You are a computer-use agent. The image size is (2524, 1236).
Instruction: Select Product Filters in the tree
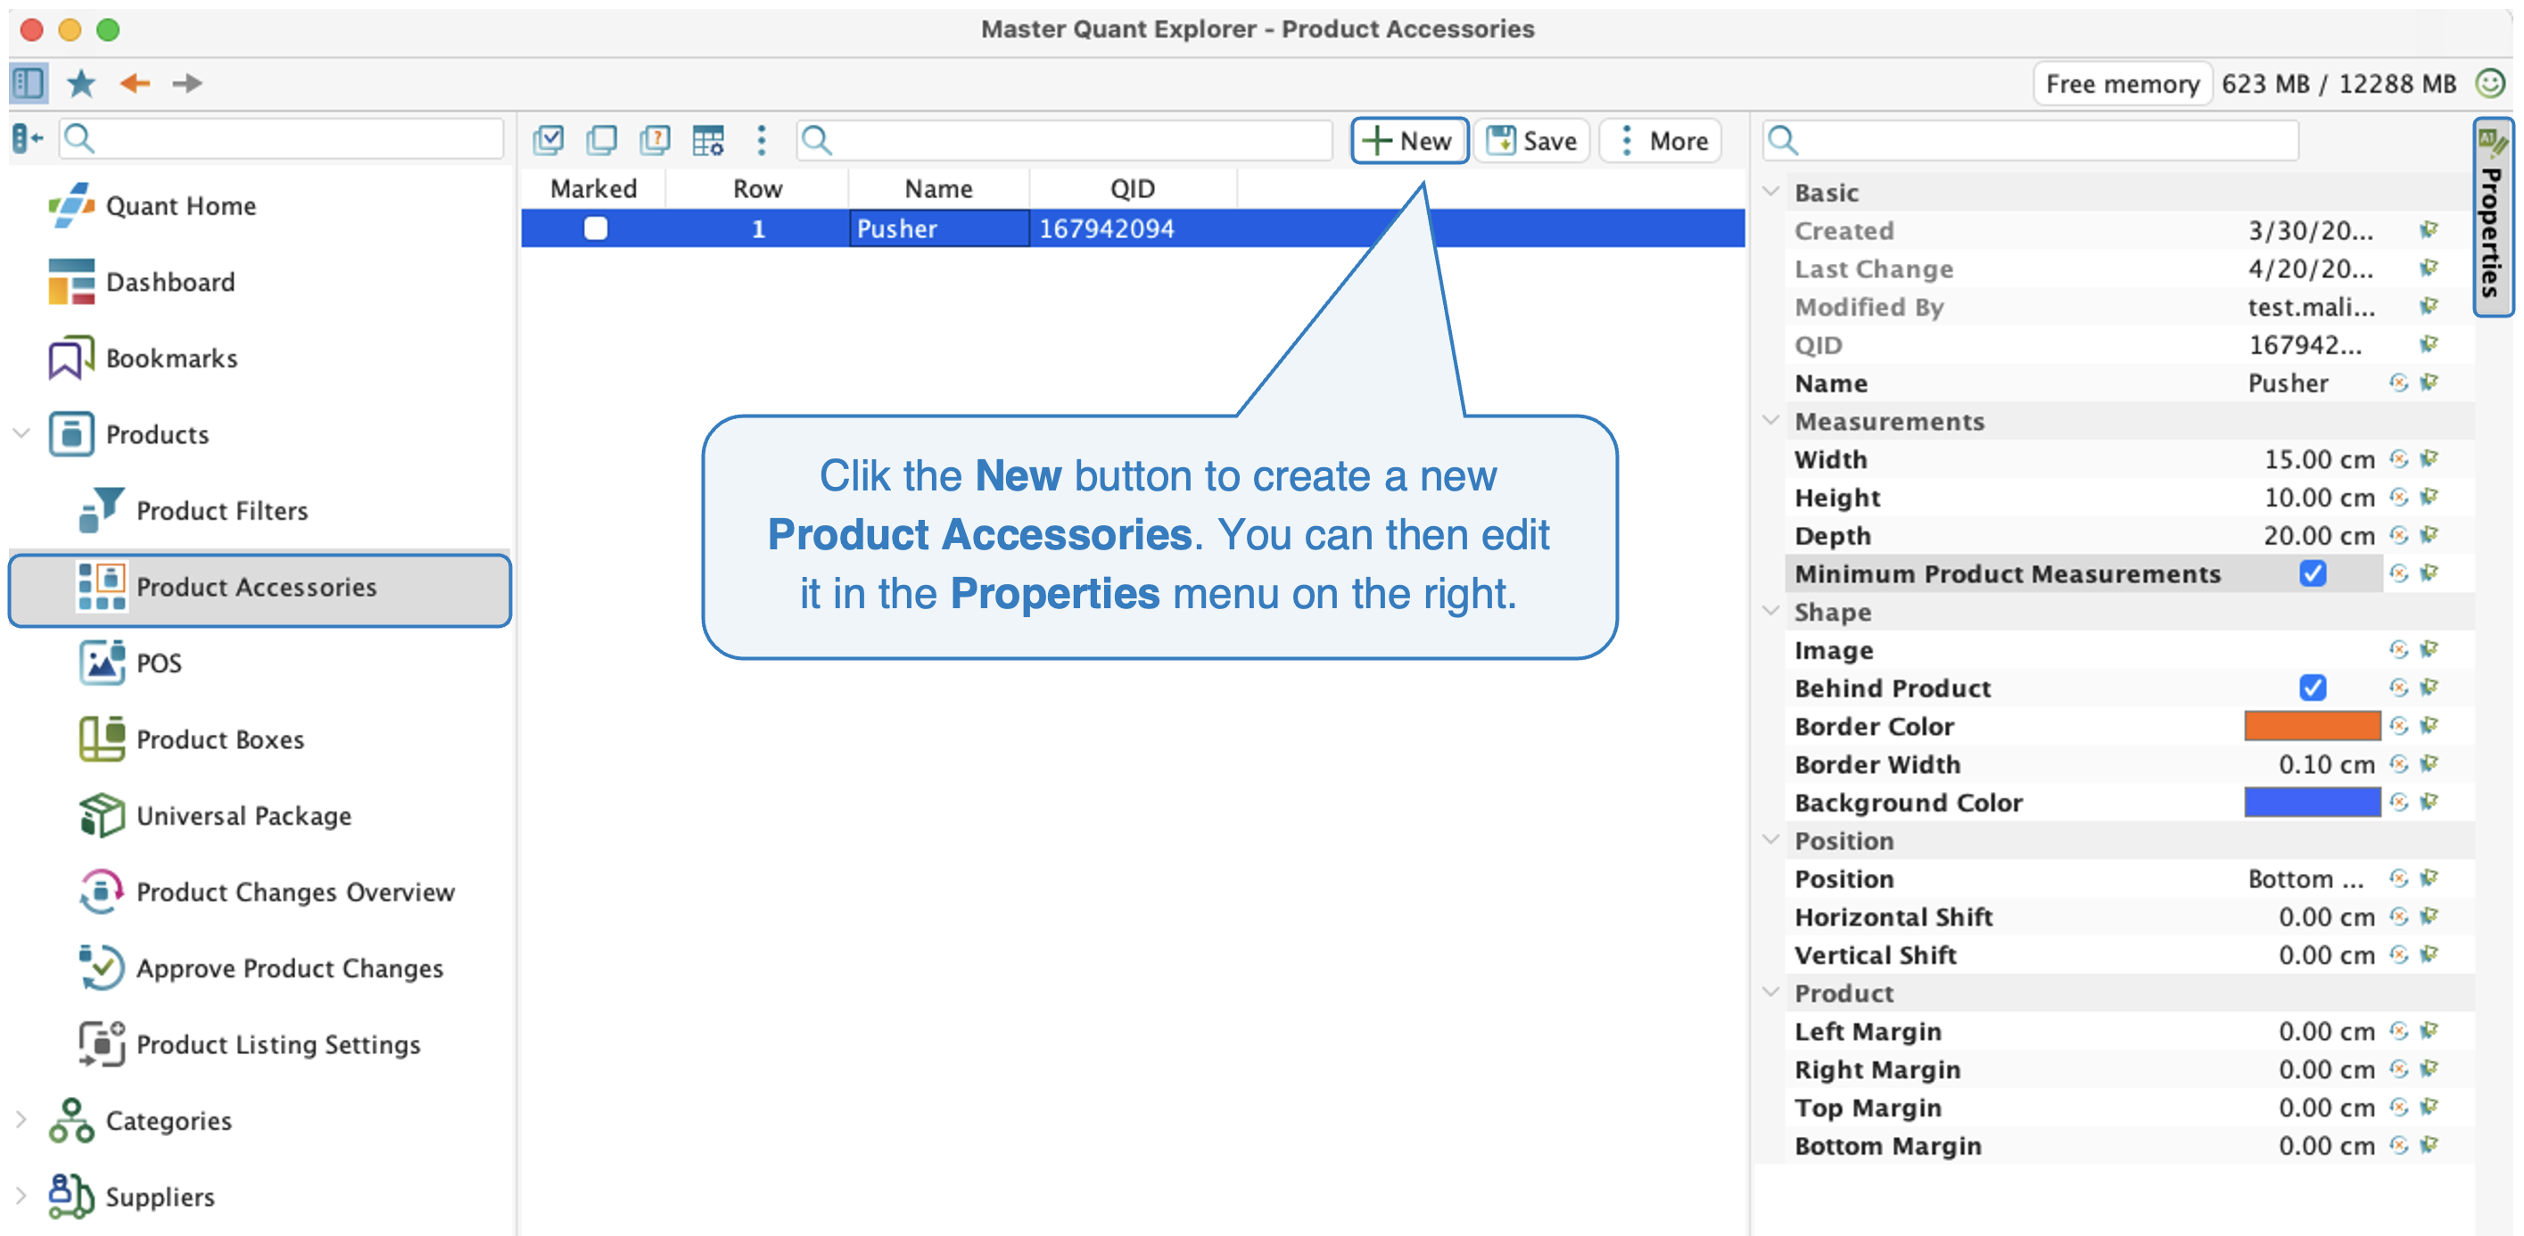(194, 510)
